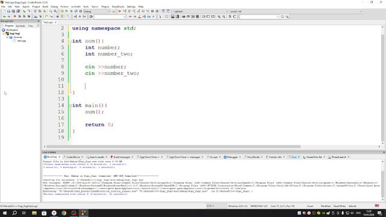Viewport: 386px width, 217px height.
Task: Click the Abort build icon
Action: (x=80, y=11)
